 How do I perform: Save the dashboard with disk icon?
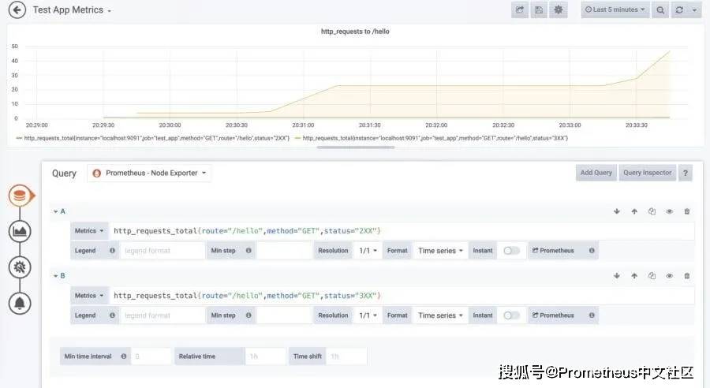click(539, 10)
